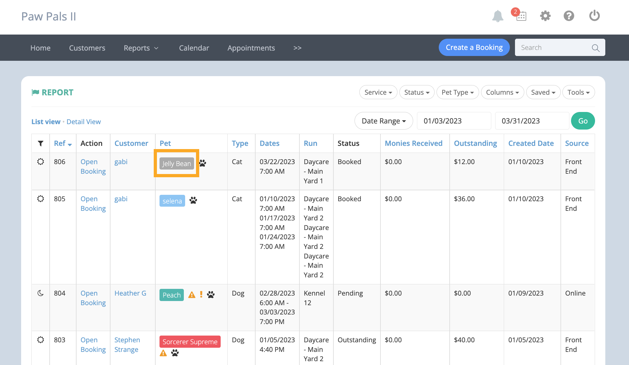
Task: Sort by Dates column header
Action: (269, 143)
